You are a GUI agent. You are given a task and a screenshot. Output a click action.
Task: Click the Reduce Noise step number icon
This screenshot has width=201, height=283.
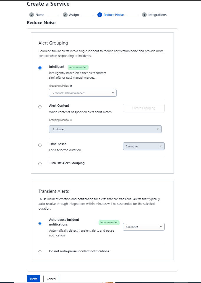point(100,15)
